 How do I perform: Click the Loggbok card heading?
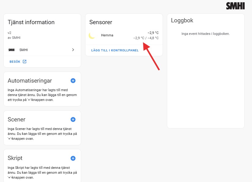[182, 20]
